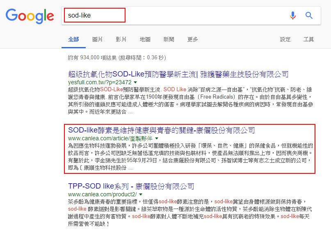Open 工具 search tools

pyautogui.click(x=308, y=39)
